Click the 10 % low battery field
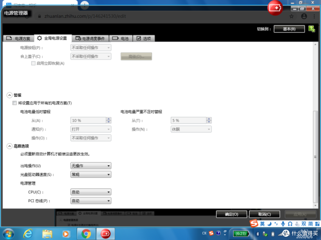Image resolution: width=321 pixels, height=240 pixels. (88, 120)
